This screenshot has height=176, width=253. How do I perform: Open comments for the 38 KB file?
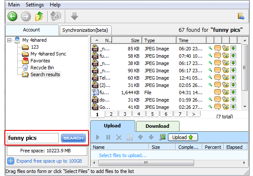(x=217, y=63)
